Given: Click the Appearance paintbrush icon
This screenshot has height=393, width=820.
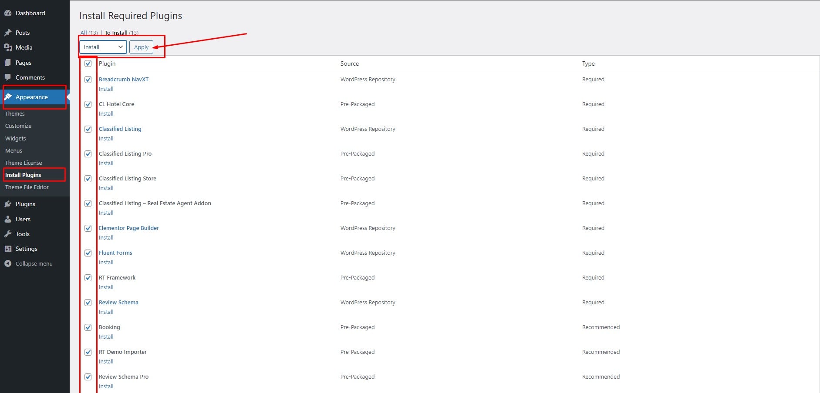Looking at the screenshot, I should (x=8, y=97).
